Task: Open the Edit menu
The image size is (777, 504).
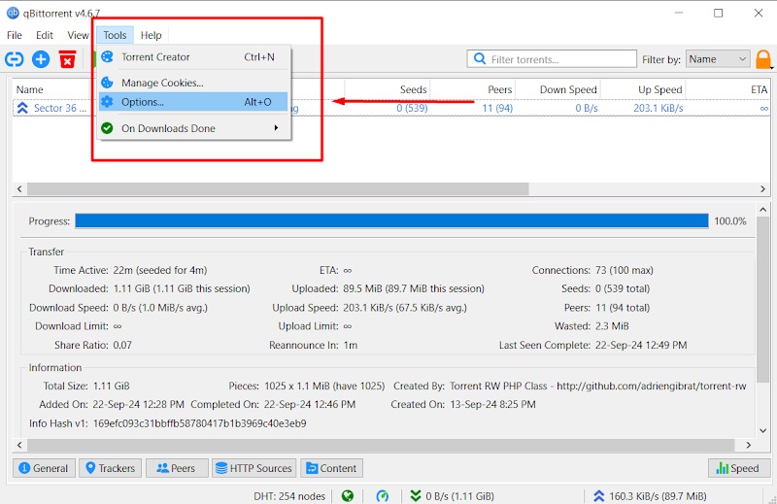Action: tap(44, 35)
